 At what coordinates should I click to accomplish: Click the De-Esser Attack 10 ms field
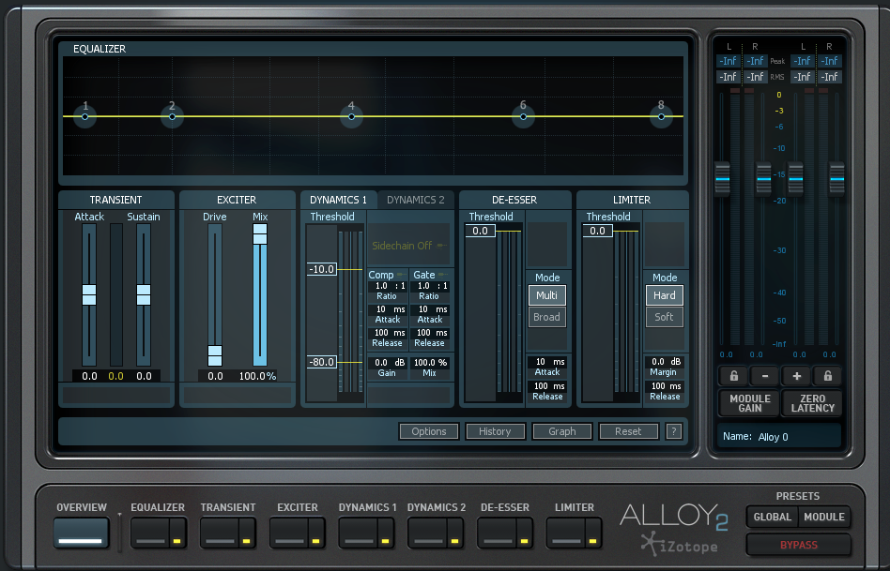pyautogui.click(x=547, y=362)
